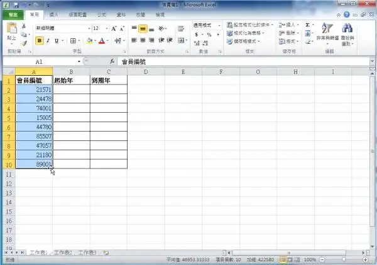The image size is (377, 265).
Task: Click the Cut scissors icon
Action: [24, 26]
